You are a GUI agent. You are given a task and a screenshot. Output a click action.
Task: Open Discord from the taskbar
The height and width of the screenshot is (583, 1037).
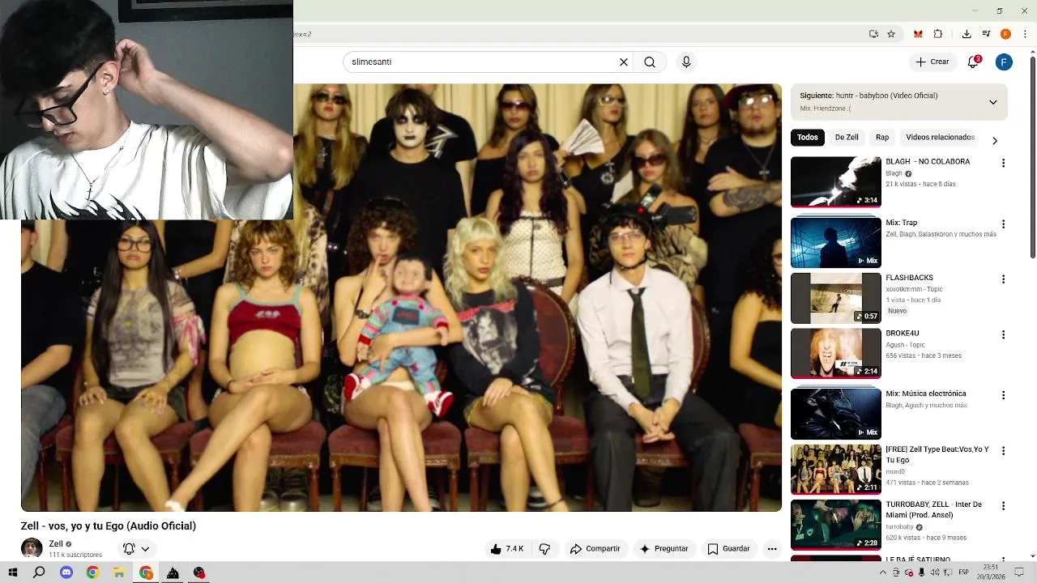point(66,572)
